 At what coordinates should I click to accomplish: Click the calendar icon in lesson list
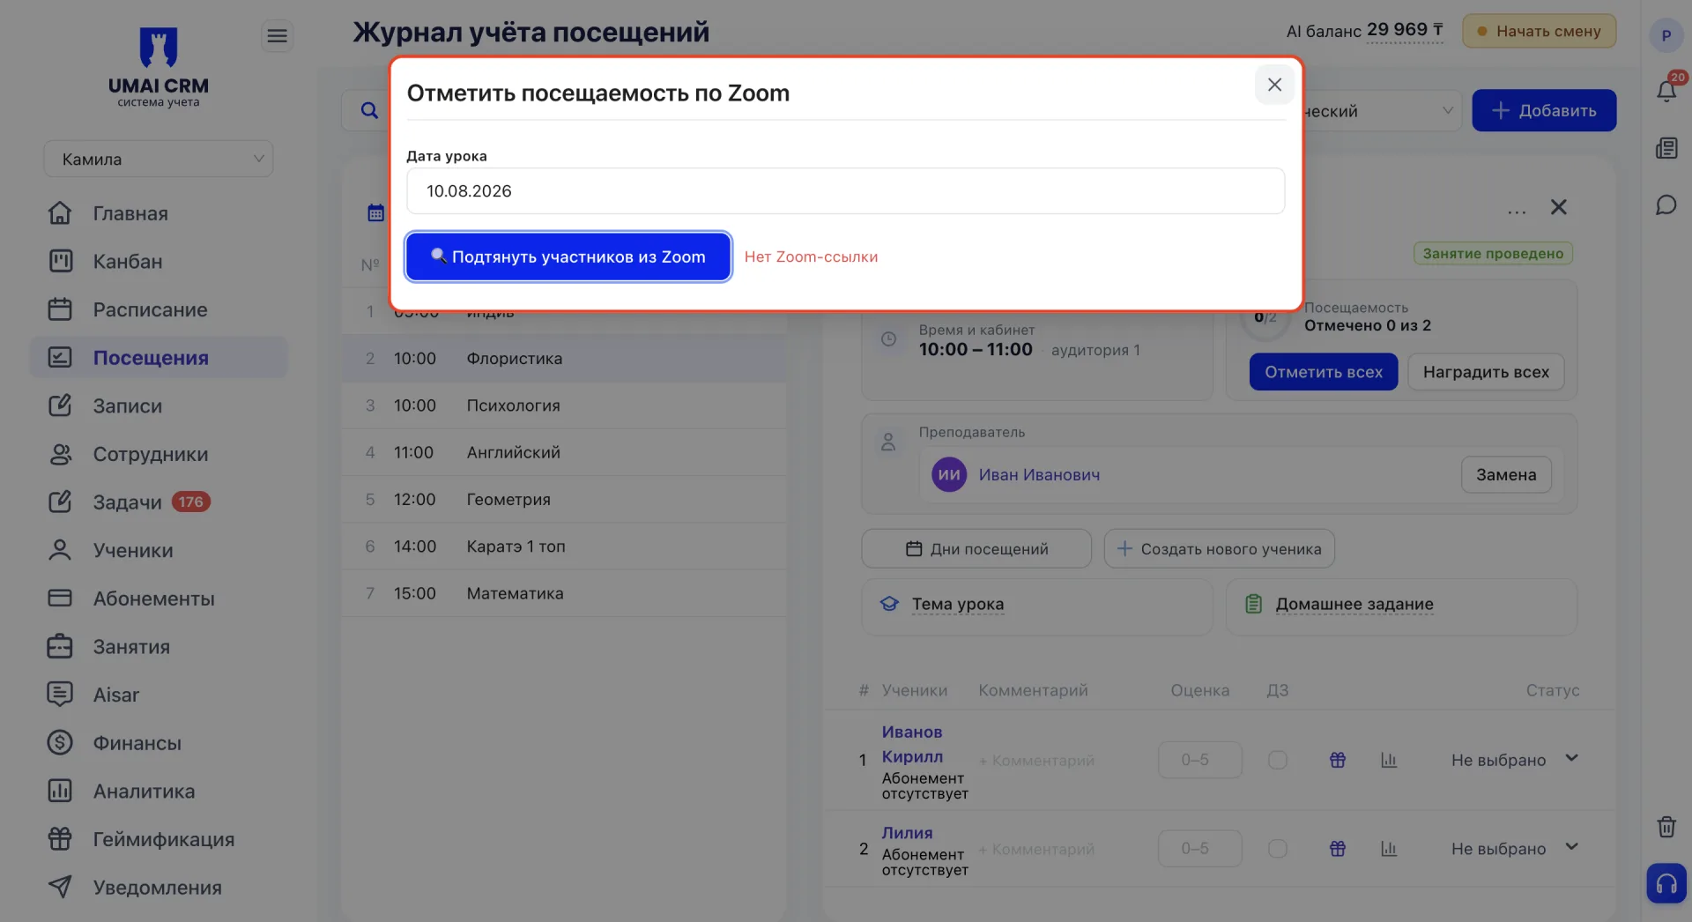pyautogui.click(x=376, y=212)
